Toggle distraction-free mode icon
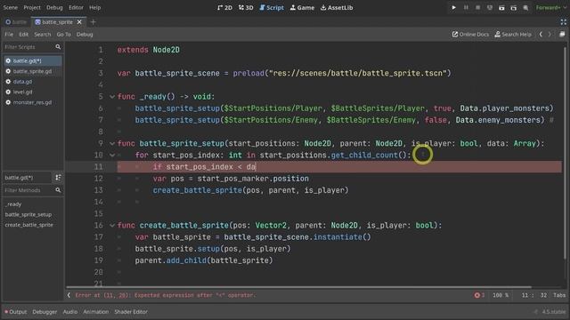 coord(563,22)
